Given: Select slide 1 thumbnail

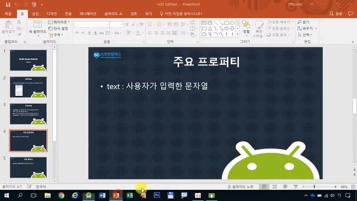Looking at the screenshot, I should pyautogui.click(x=28, y=60).
